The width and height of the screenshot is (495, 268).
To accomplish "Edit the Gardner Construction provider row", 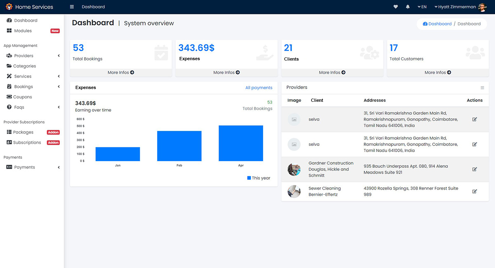I will [x=474, y=169].
